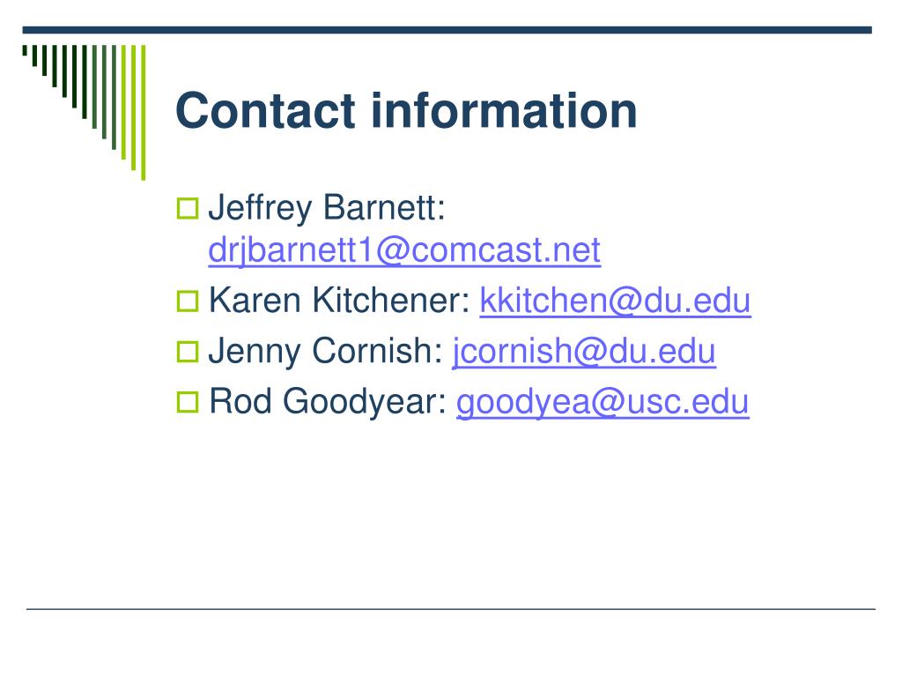902x677 pixels.
Task: Click the square bullet beside Jeffrey Barnett
Action: click(188, 208)
